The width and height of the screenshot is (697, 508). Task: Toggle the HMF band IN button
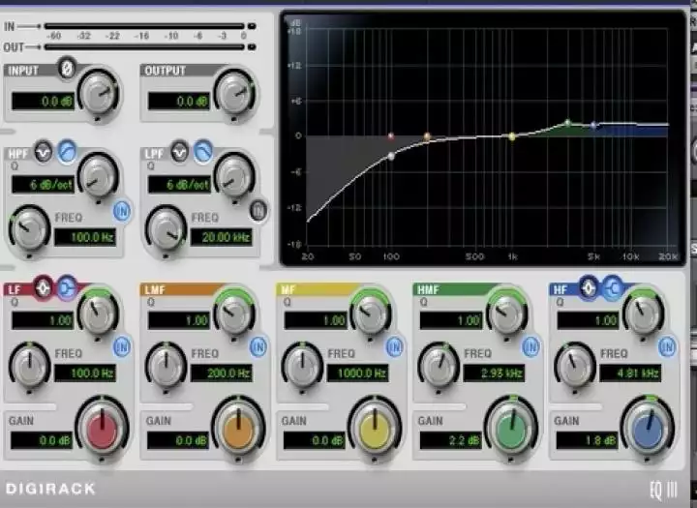[x=530, y=346]
